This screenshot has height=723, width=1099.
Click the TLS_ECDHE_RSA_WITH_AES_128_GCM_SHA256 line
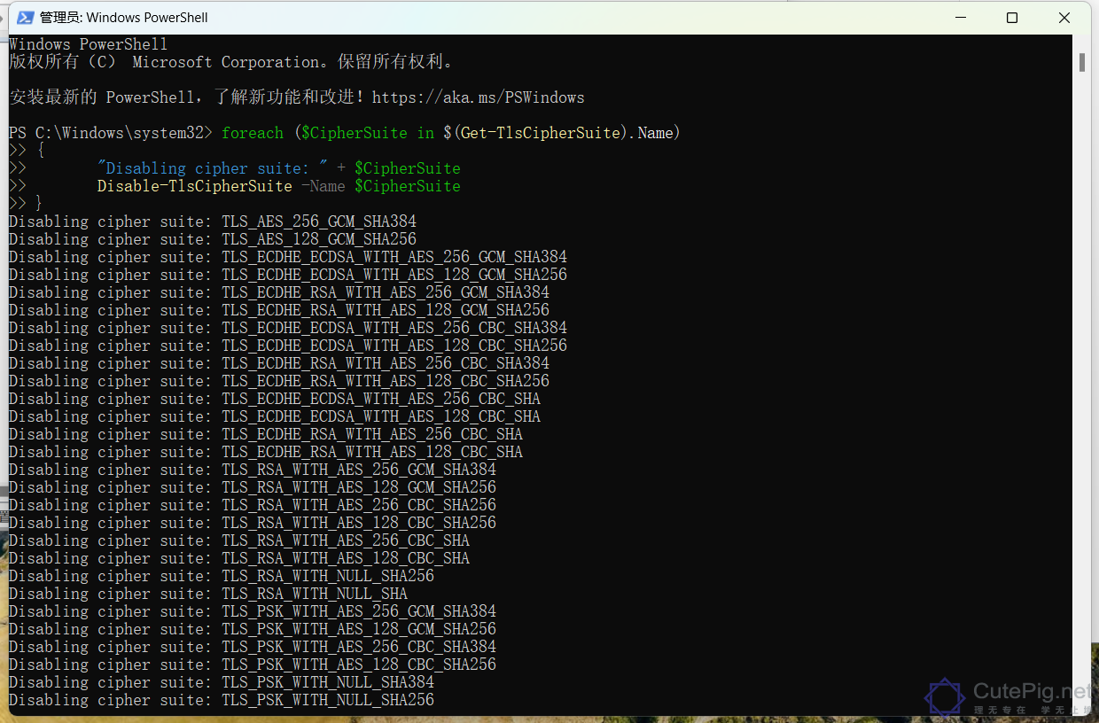386,309
